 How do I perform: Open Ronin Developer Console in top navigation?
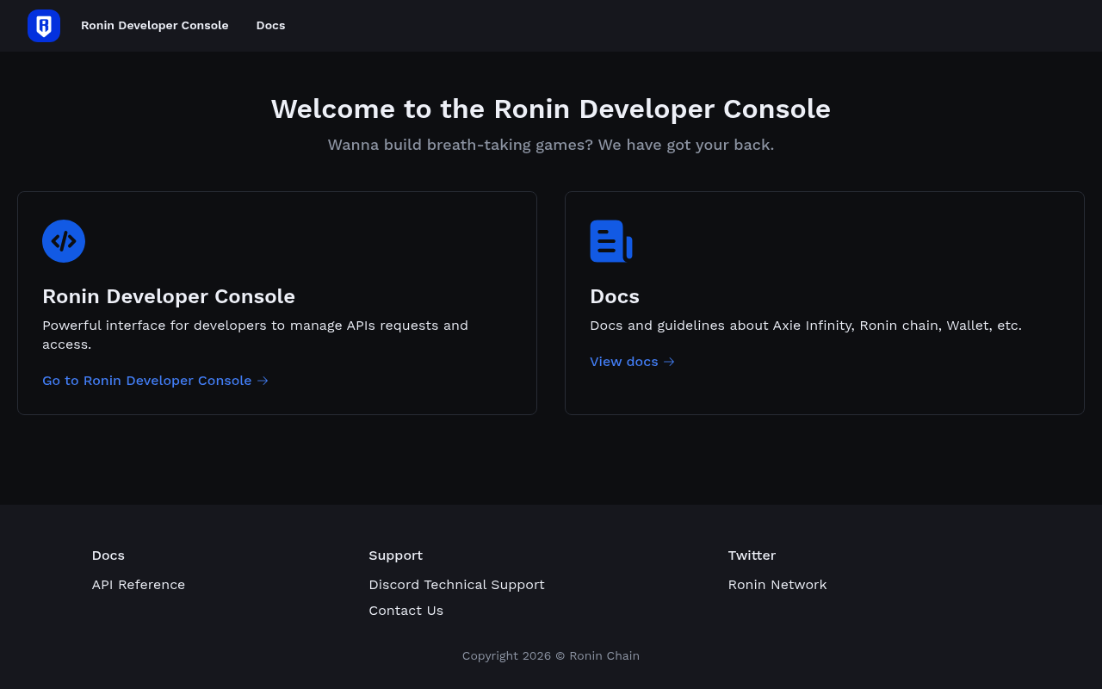tap(155, 26)
